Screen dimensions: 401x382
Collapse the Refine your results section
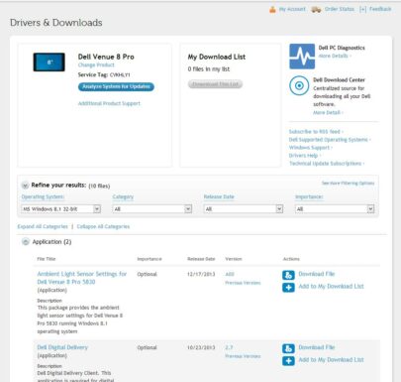pyautogui.click(x=25, y=186)
